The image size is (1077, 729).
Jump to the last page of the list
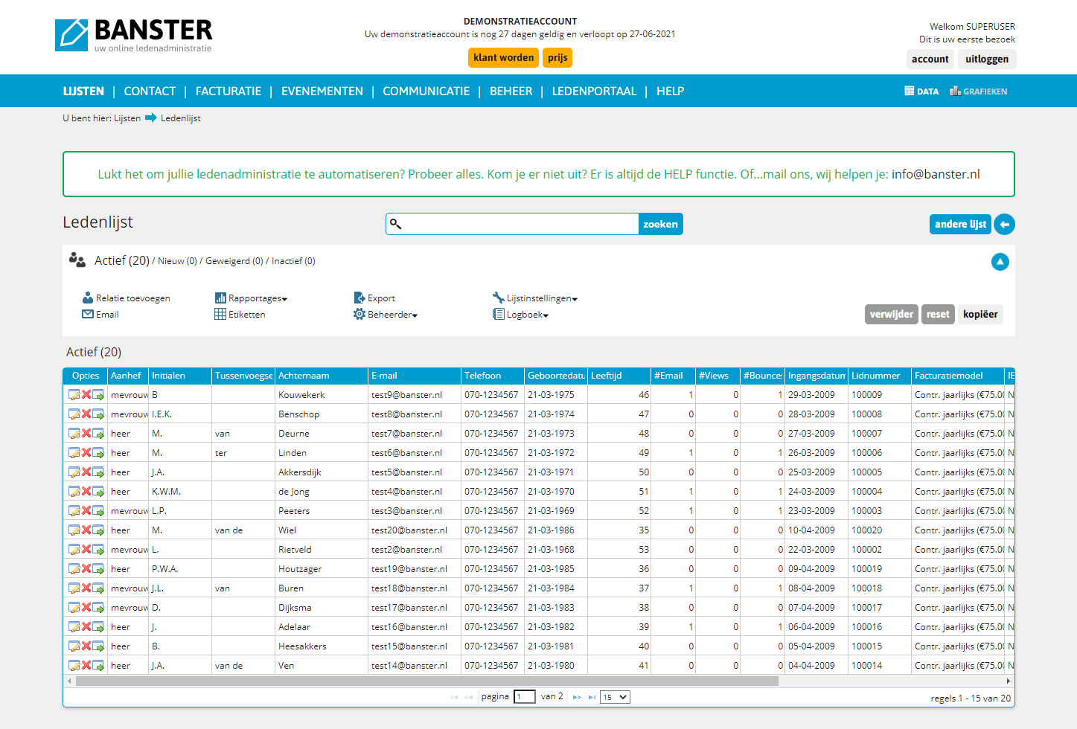[x=592, y=697]
